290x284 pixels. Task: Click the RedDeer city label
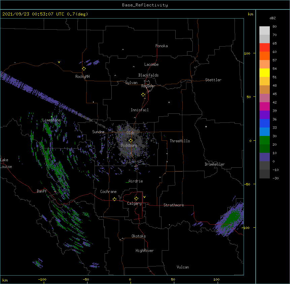click(148, 86)
